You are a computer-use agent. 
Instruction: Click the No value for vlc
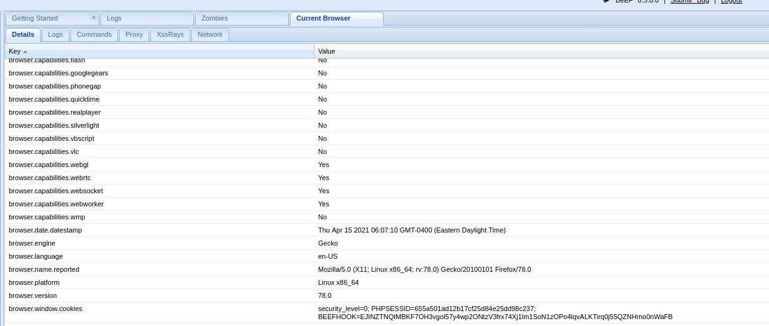[322, 151]
